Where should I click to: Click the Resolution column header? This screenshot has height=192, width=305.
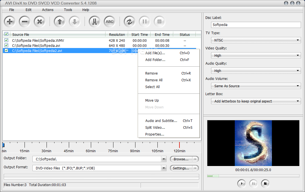pyautogui.click(x=117, y=34)
